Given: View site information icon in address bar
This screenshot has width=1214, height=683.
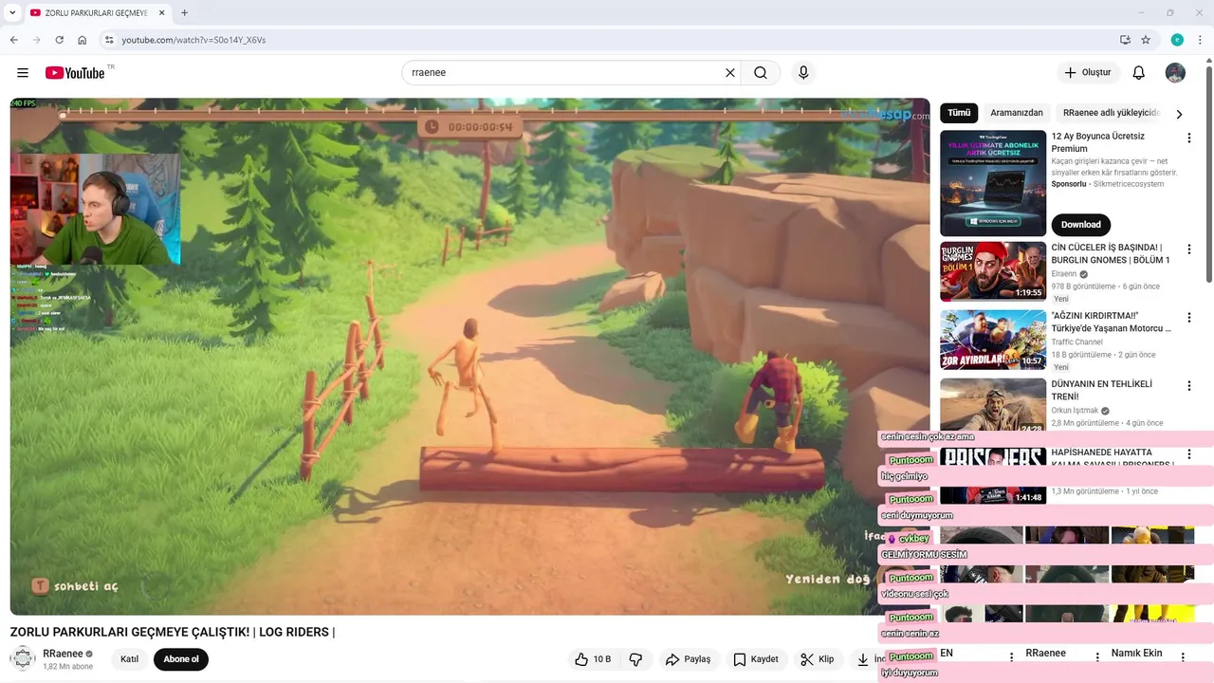Looking at the screenshot, I should point(109,40).
